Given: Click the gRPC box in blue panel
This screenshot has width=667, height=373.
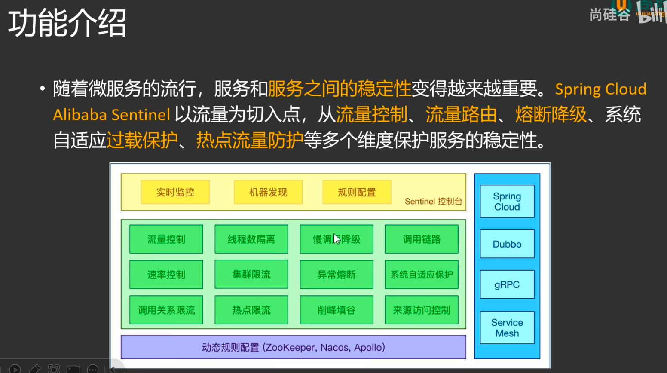Looking at the screenshot, I should point(507,284).
